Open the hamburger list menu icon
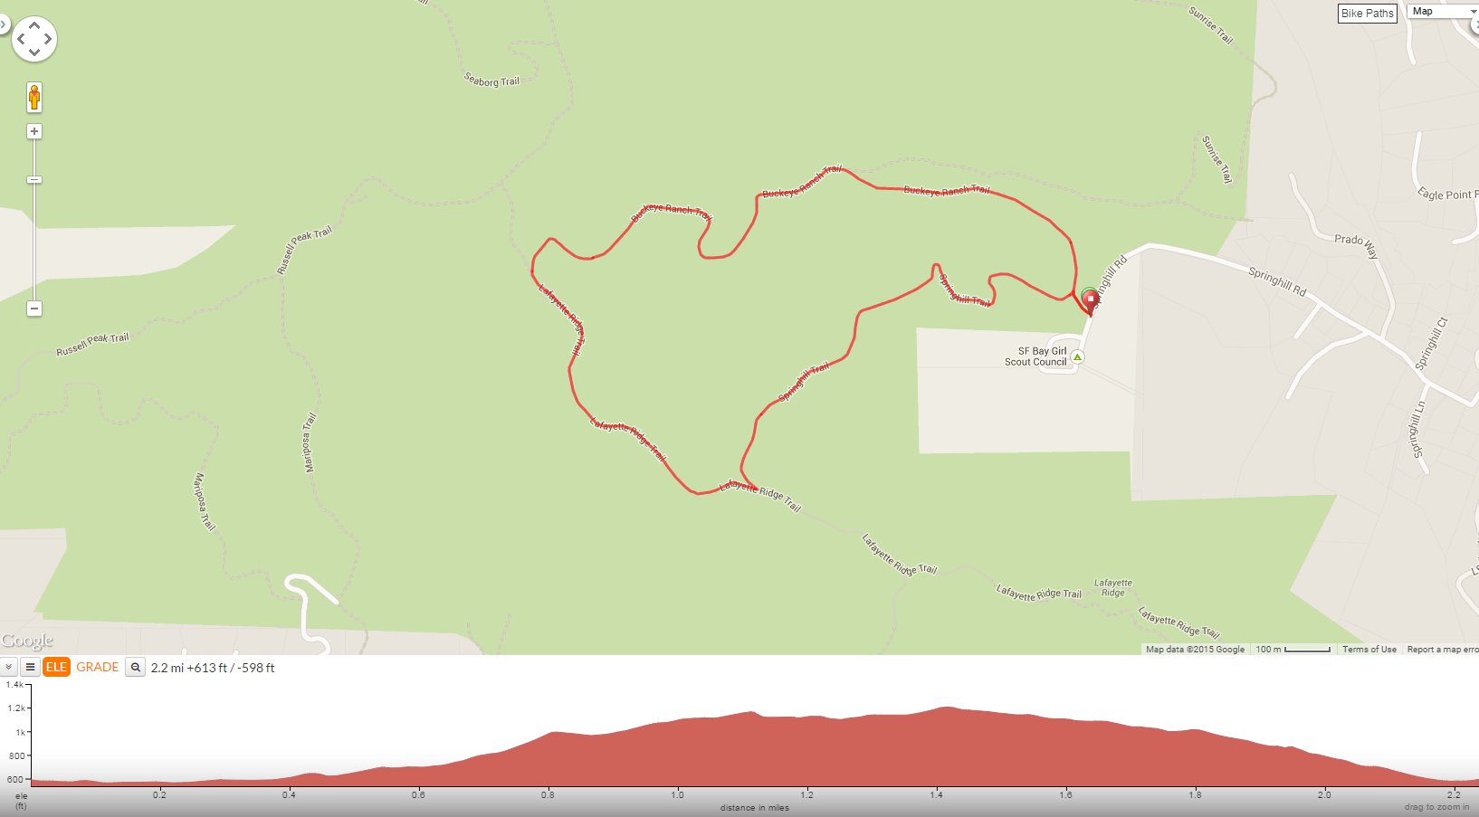This screenshot has height=817, width=1479. click(30, 667)
